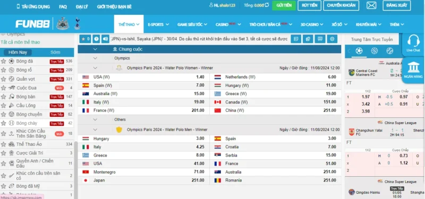The image size is (425, 199).
Task: Collapse the Chung cuộc section
Action: pos(95,49)
